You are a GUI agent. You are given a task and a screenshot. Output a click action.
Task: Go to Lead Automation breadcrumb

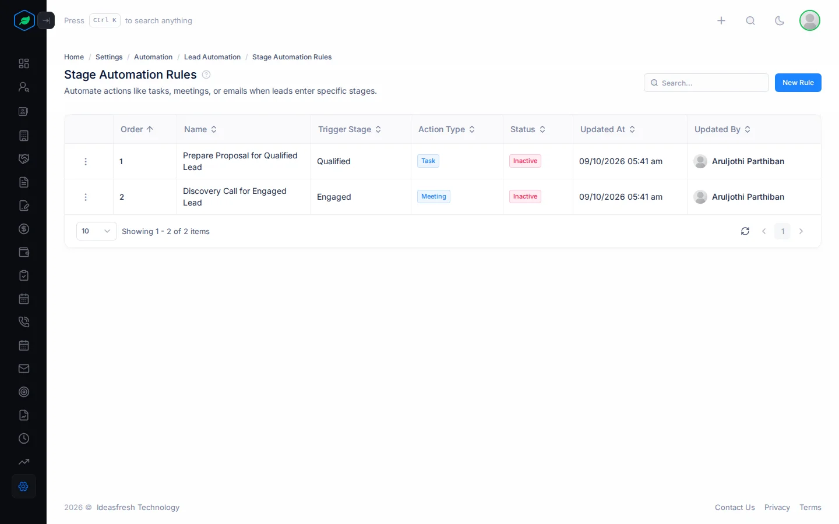pos(212,57)
